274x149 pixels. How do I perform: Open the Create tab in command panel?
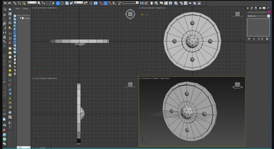248,8
